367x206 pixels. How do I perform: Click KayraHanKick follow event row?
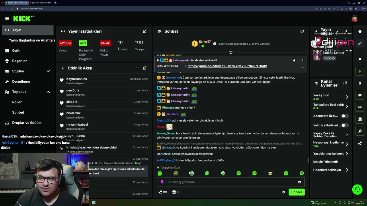(x=104, y=81)
